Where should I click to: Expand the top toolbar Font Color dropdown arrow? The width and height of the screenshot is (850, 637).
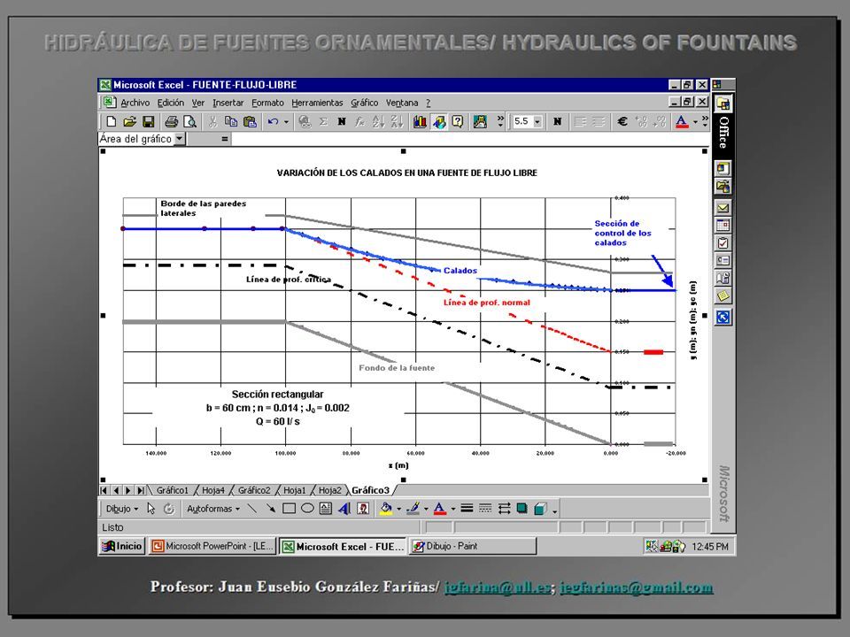coord(696,122)
